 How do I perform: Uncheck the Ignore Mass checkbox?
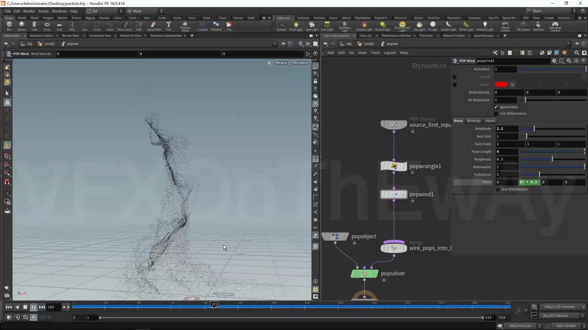pos(496,107)
